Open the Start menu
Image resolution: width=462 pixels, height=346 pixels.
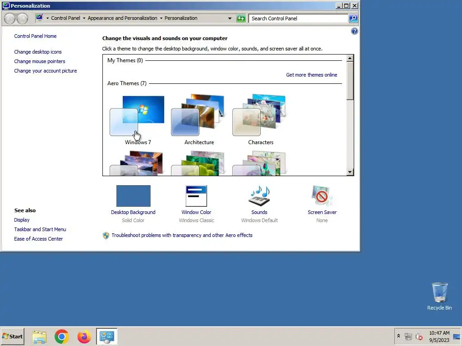tap(12, 336)
